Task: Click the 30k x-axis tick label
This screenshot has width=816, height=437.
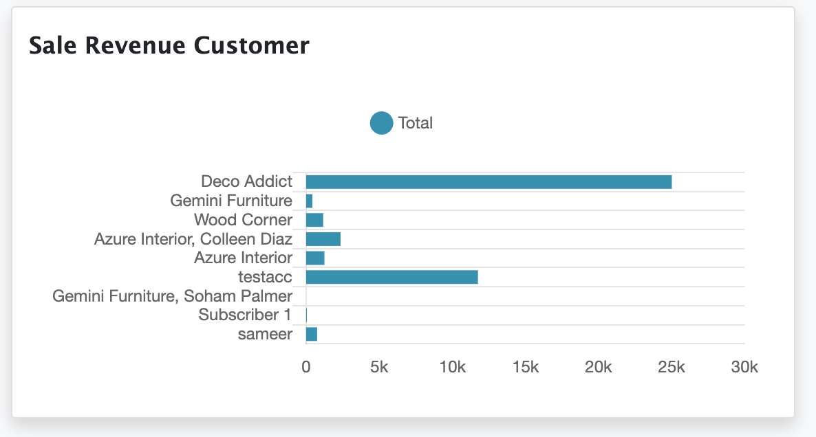Action: point(744,367)
